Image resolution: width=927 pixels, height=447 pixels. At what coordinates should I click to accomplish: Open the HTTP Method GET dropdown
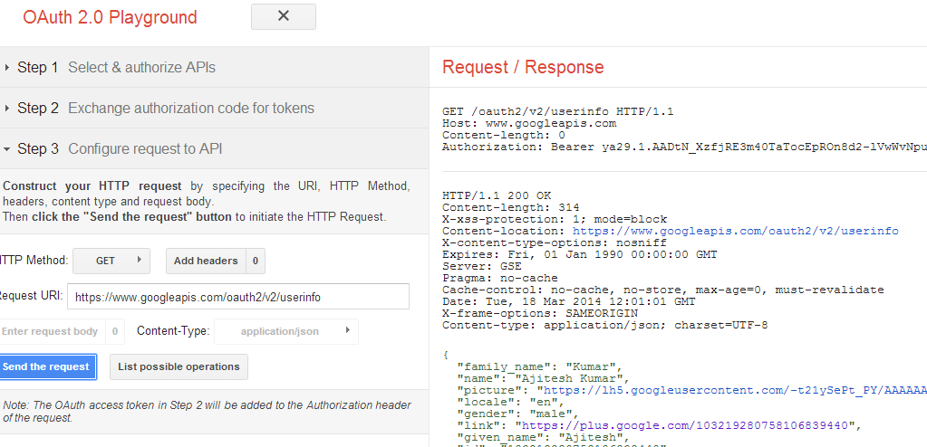tap(111, 261)
